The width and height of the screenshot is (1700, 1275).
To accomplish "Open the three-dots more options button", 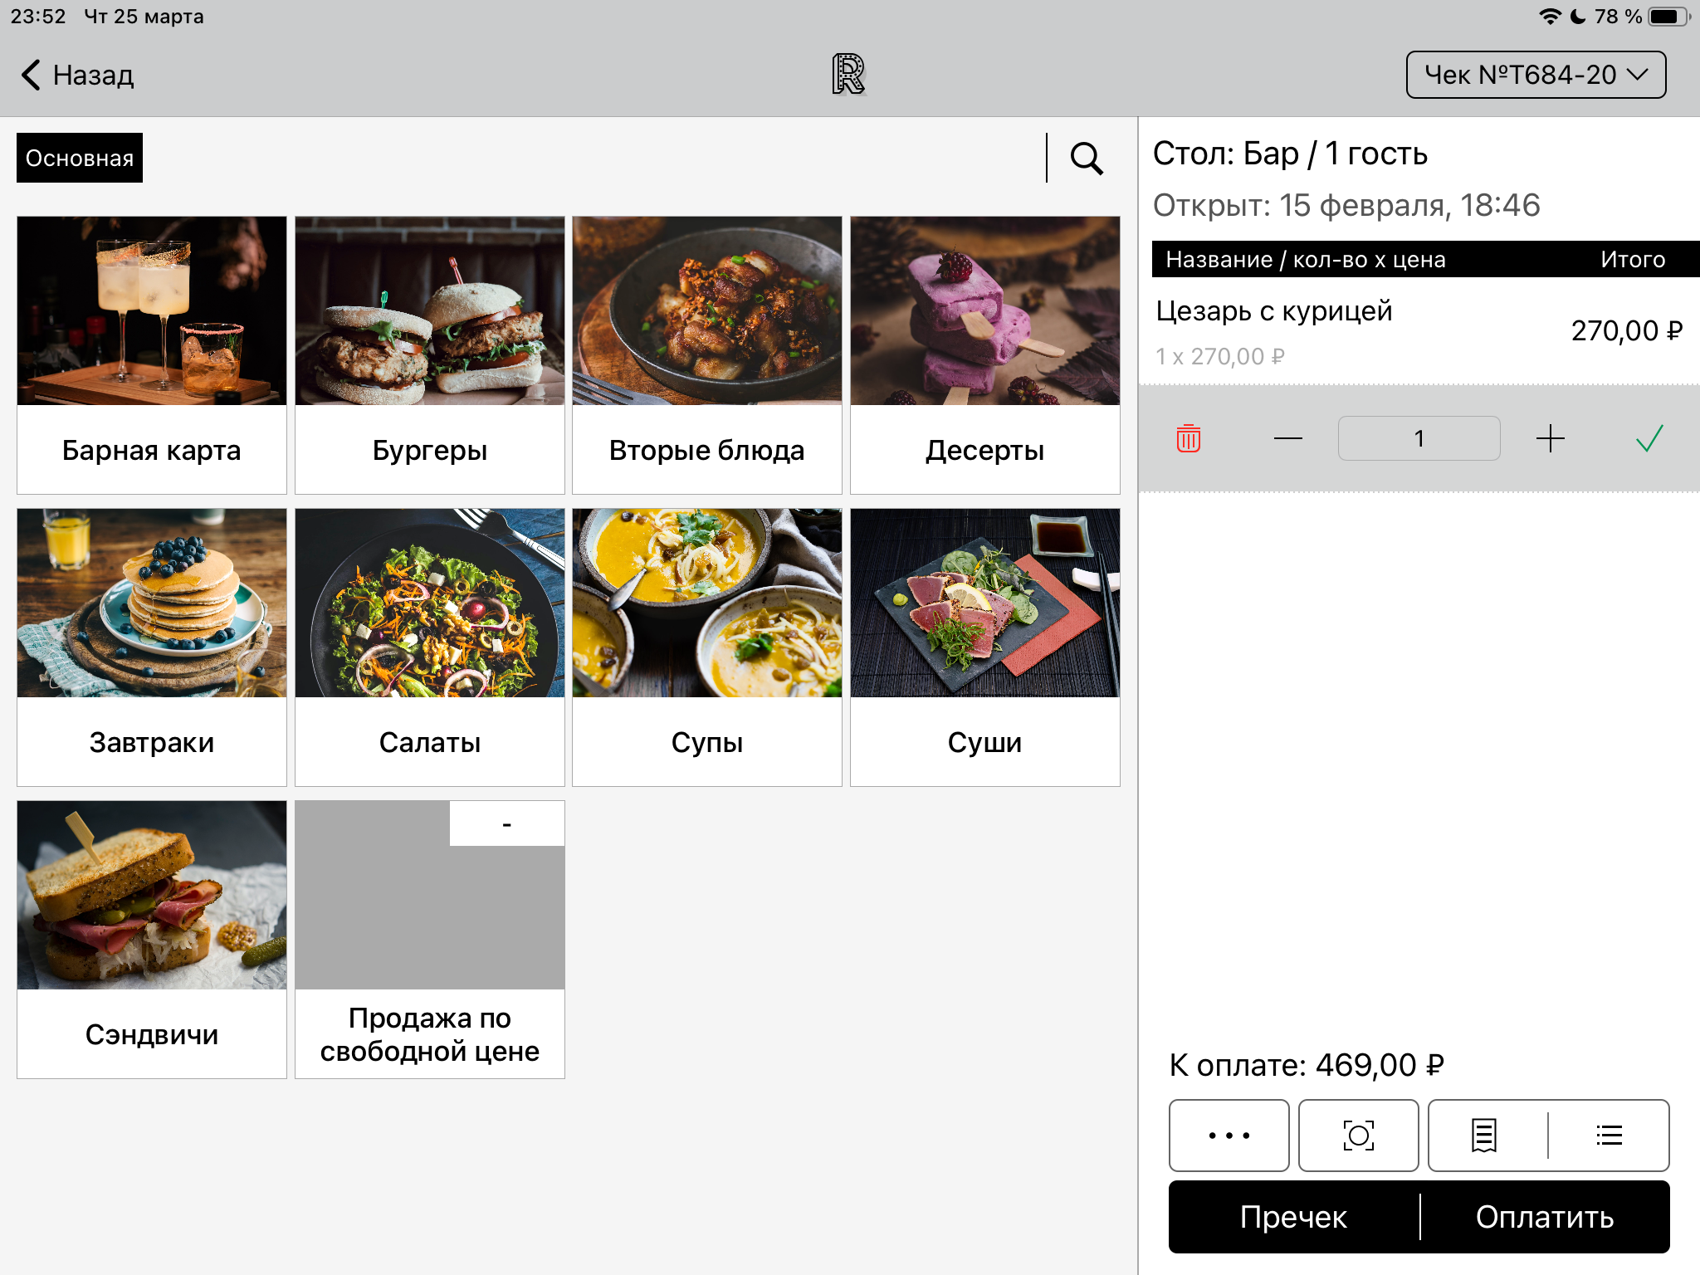I will pyautogui.click(x=1229, y=1135).
